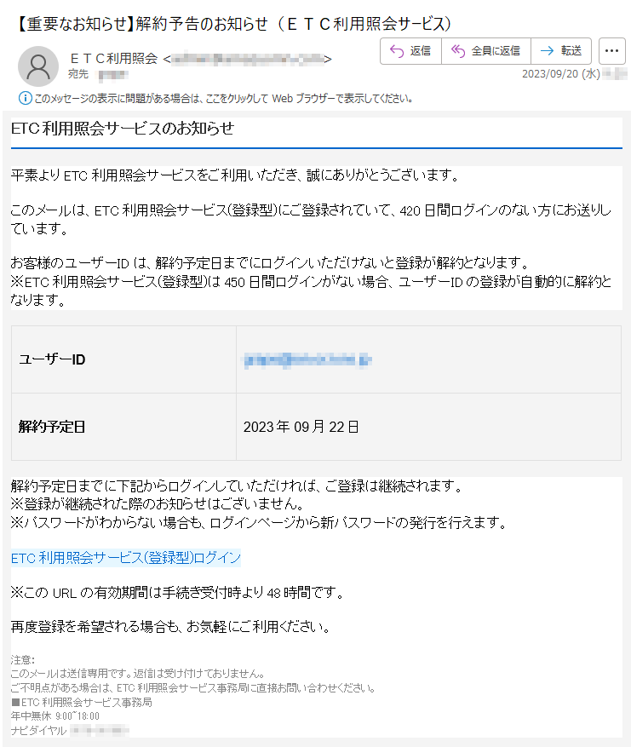Image resolution: width=631 pixels, height=747 pixels.
Task: Click the blurred user ID link in table
Action: point(307,359)
